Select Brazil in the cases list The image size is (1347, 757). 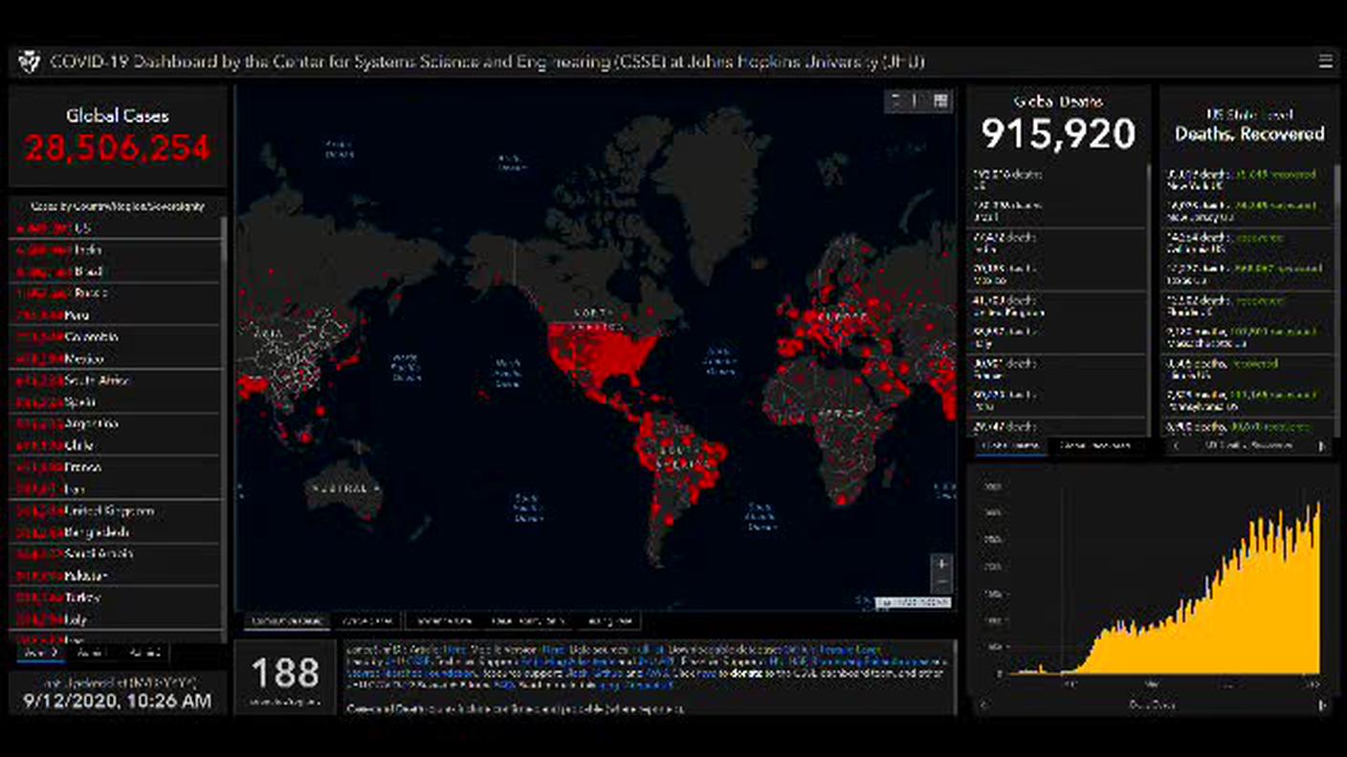(x=116, y=271)
